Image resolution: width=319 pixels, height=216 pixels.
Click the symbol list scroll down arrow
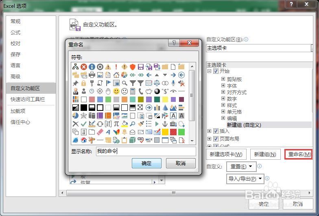[192, 141]
